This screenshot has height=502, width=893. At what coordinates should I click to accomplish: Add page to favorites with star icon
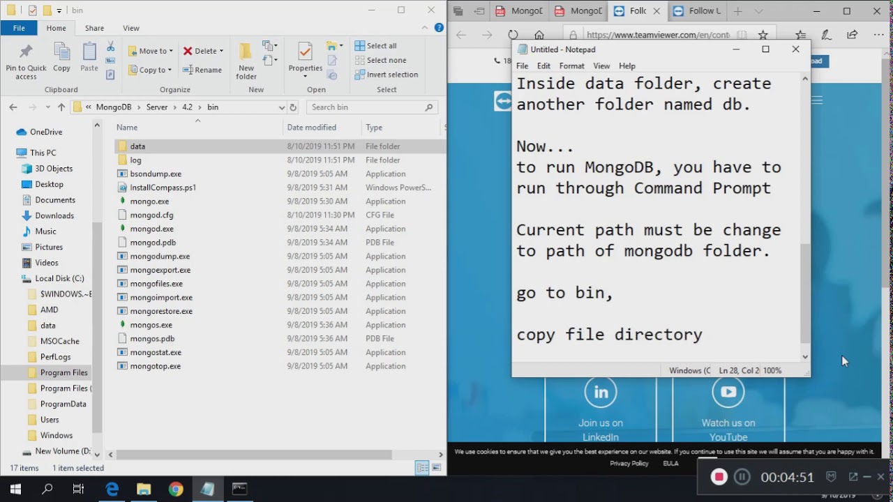click(763, 35)
